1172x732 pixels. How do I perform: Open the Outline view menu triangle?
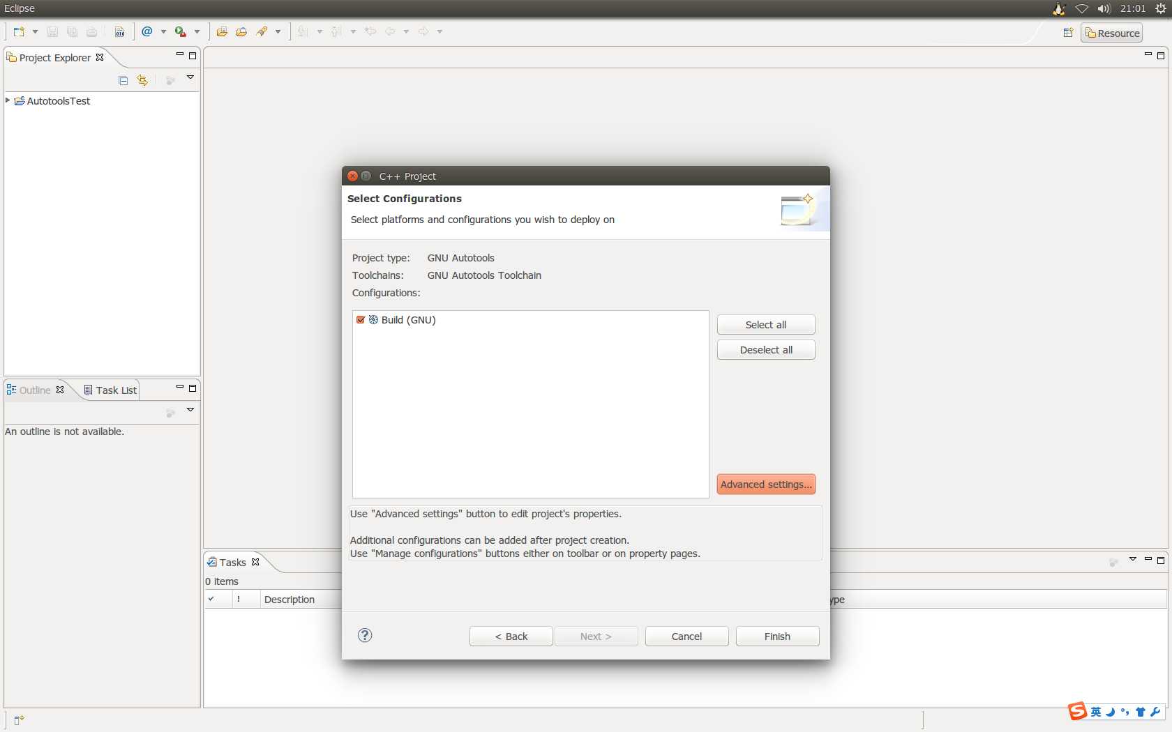pyautogui.click(x=190, y=410)
